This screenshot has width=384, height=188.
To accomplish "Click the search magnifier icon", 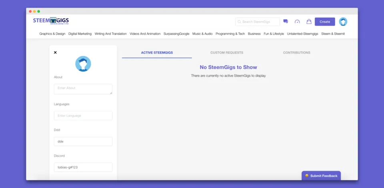I will (239, 22).
